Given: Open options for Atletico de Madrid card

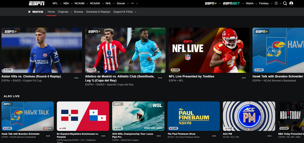Looking at the screenshot, I should coord(160,78).
